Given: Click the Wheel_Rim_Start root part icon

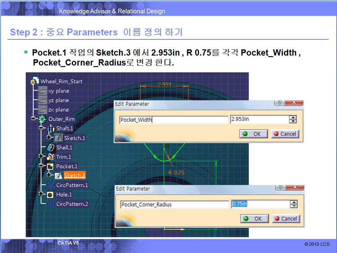Looking at the screenshot, I should tap(35, 81).
